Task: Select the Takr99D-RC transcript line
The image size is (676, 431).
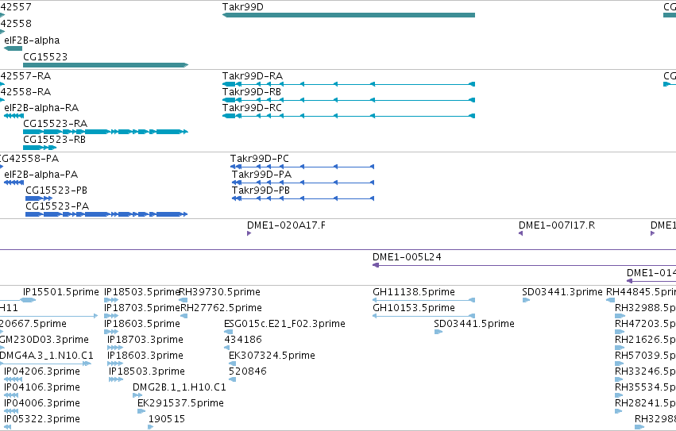Action: click(x=349, y=116)
